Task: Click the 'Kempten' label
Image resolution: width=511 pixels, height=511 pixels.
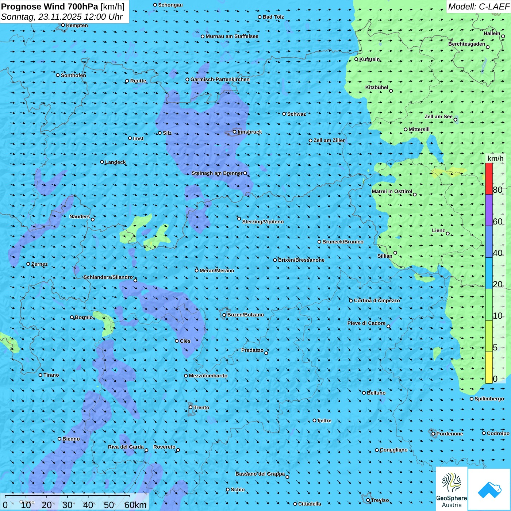Action: coord(77,25)
